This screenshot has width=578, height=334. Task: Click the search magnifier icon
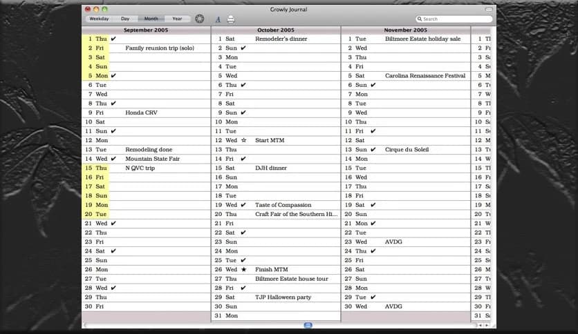[x=420, y=19]
